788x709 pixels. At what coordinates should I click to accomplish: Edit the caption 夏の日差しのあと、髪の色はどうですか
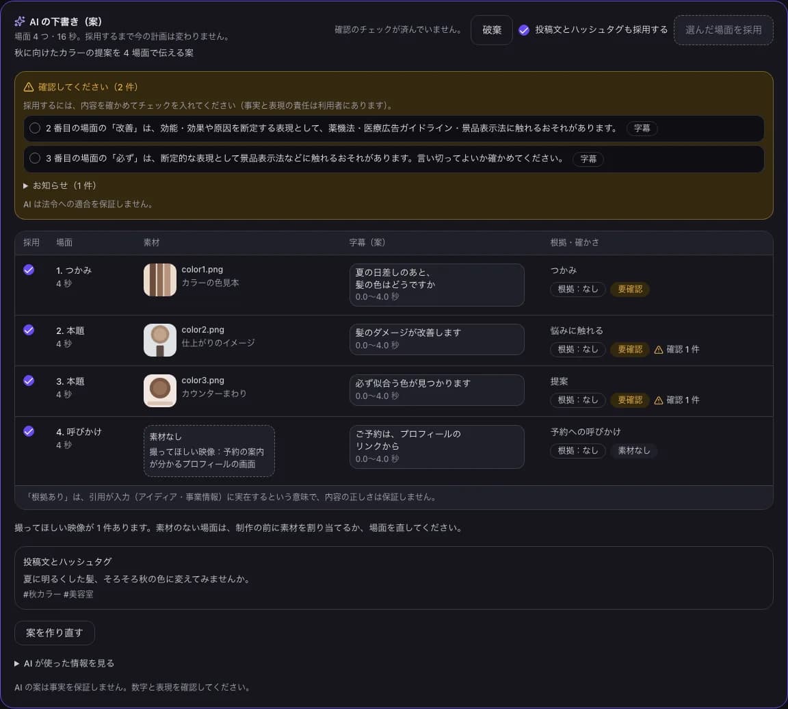click(436, 285)
